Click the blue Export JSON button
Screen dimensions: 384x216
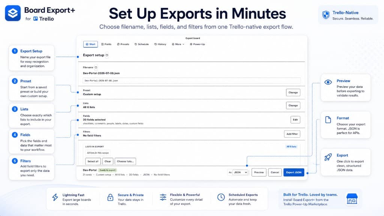click(x=294, y=172)
